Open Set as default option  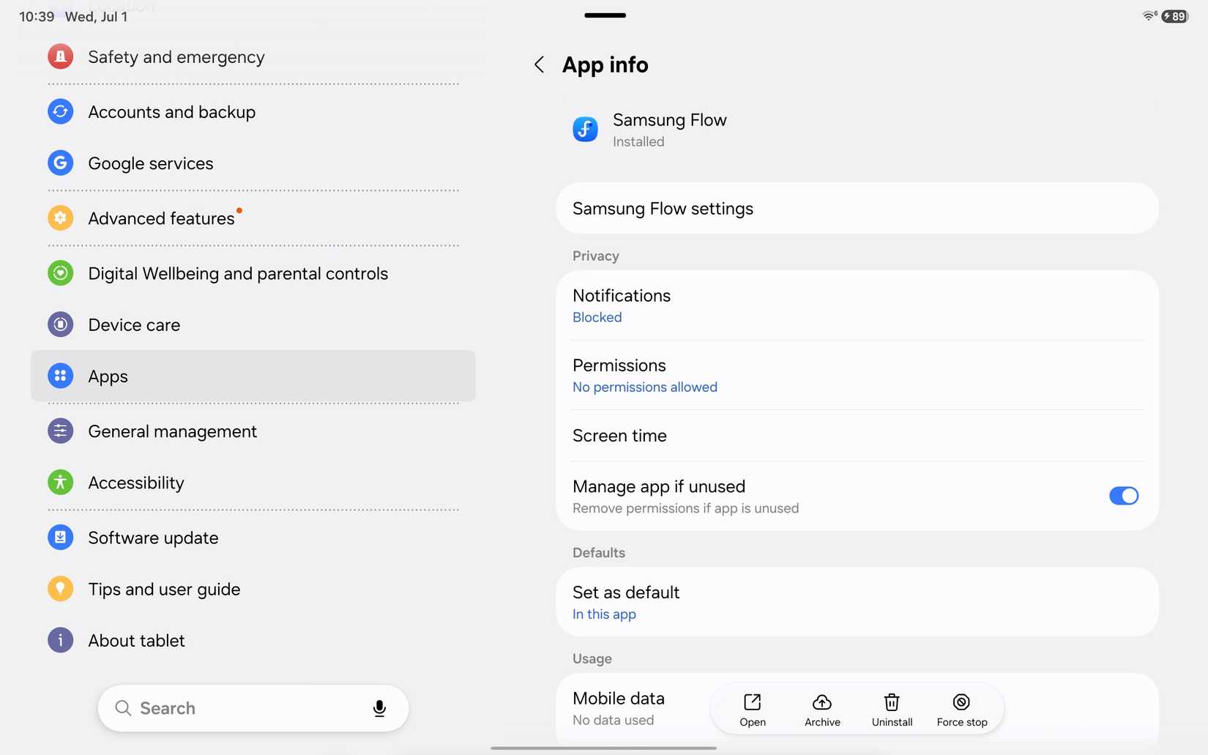[x=857, y=602]
